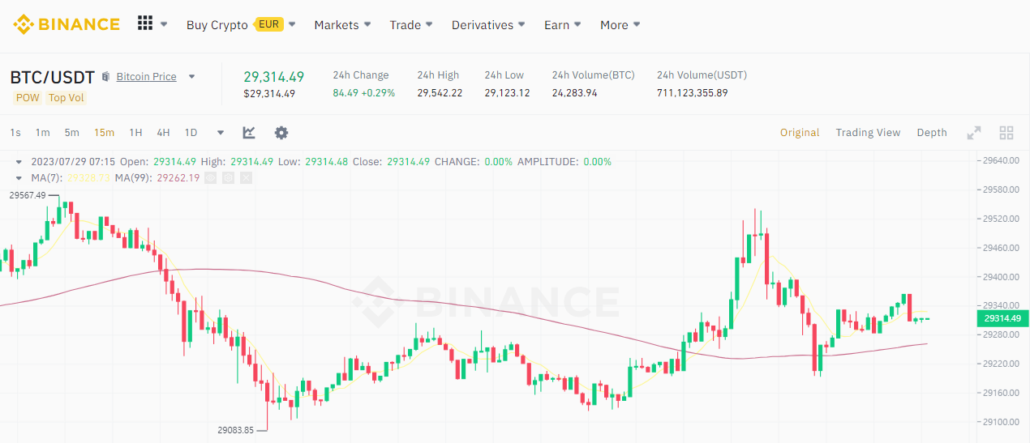The width and height of the screenshot is (1030, 443).
Task: Click the Binance logo
Action: point(67,24)
